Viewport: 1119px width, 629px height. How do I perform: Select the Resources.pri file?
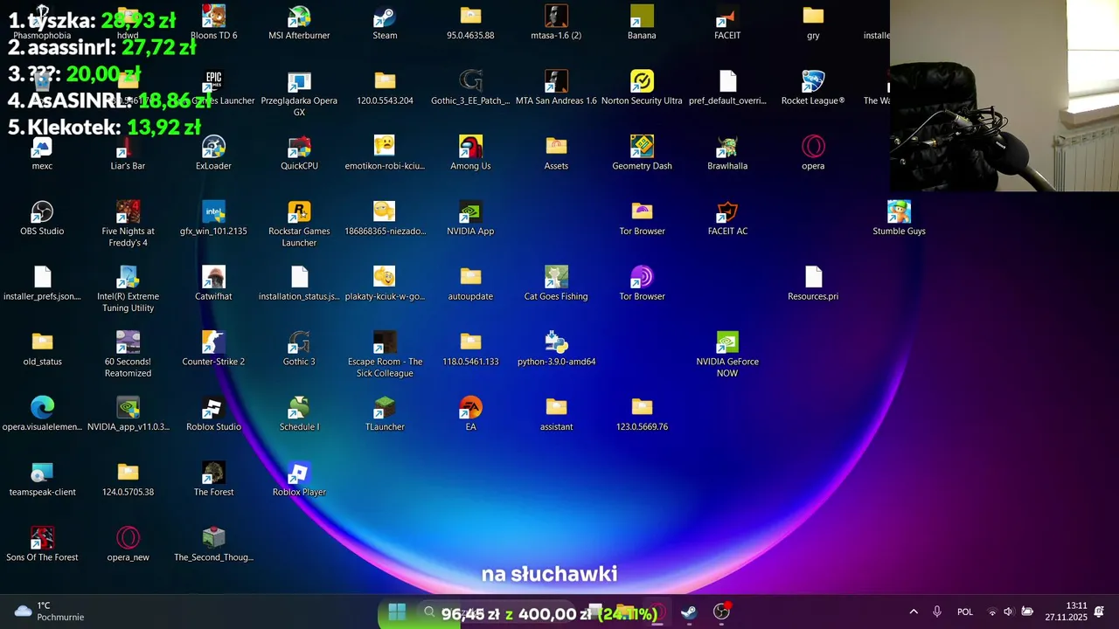pyautogui.click(x=813, y=284)
